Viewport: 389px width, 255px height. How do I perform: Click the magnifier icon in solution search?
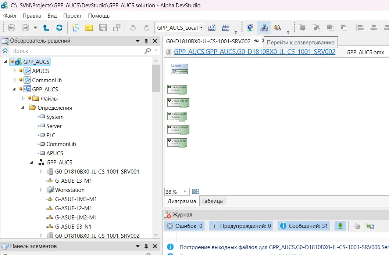(x=147, y=51)
